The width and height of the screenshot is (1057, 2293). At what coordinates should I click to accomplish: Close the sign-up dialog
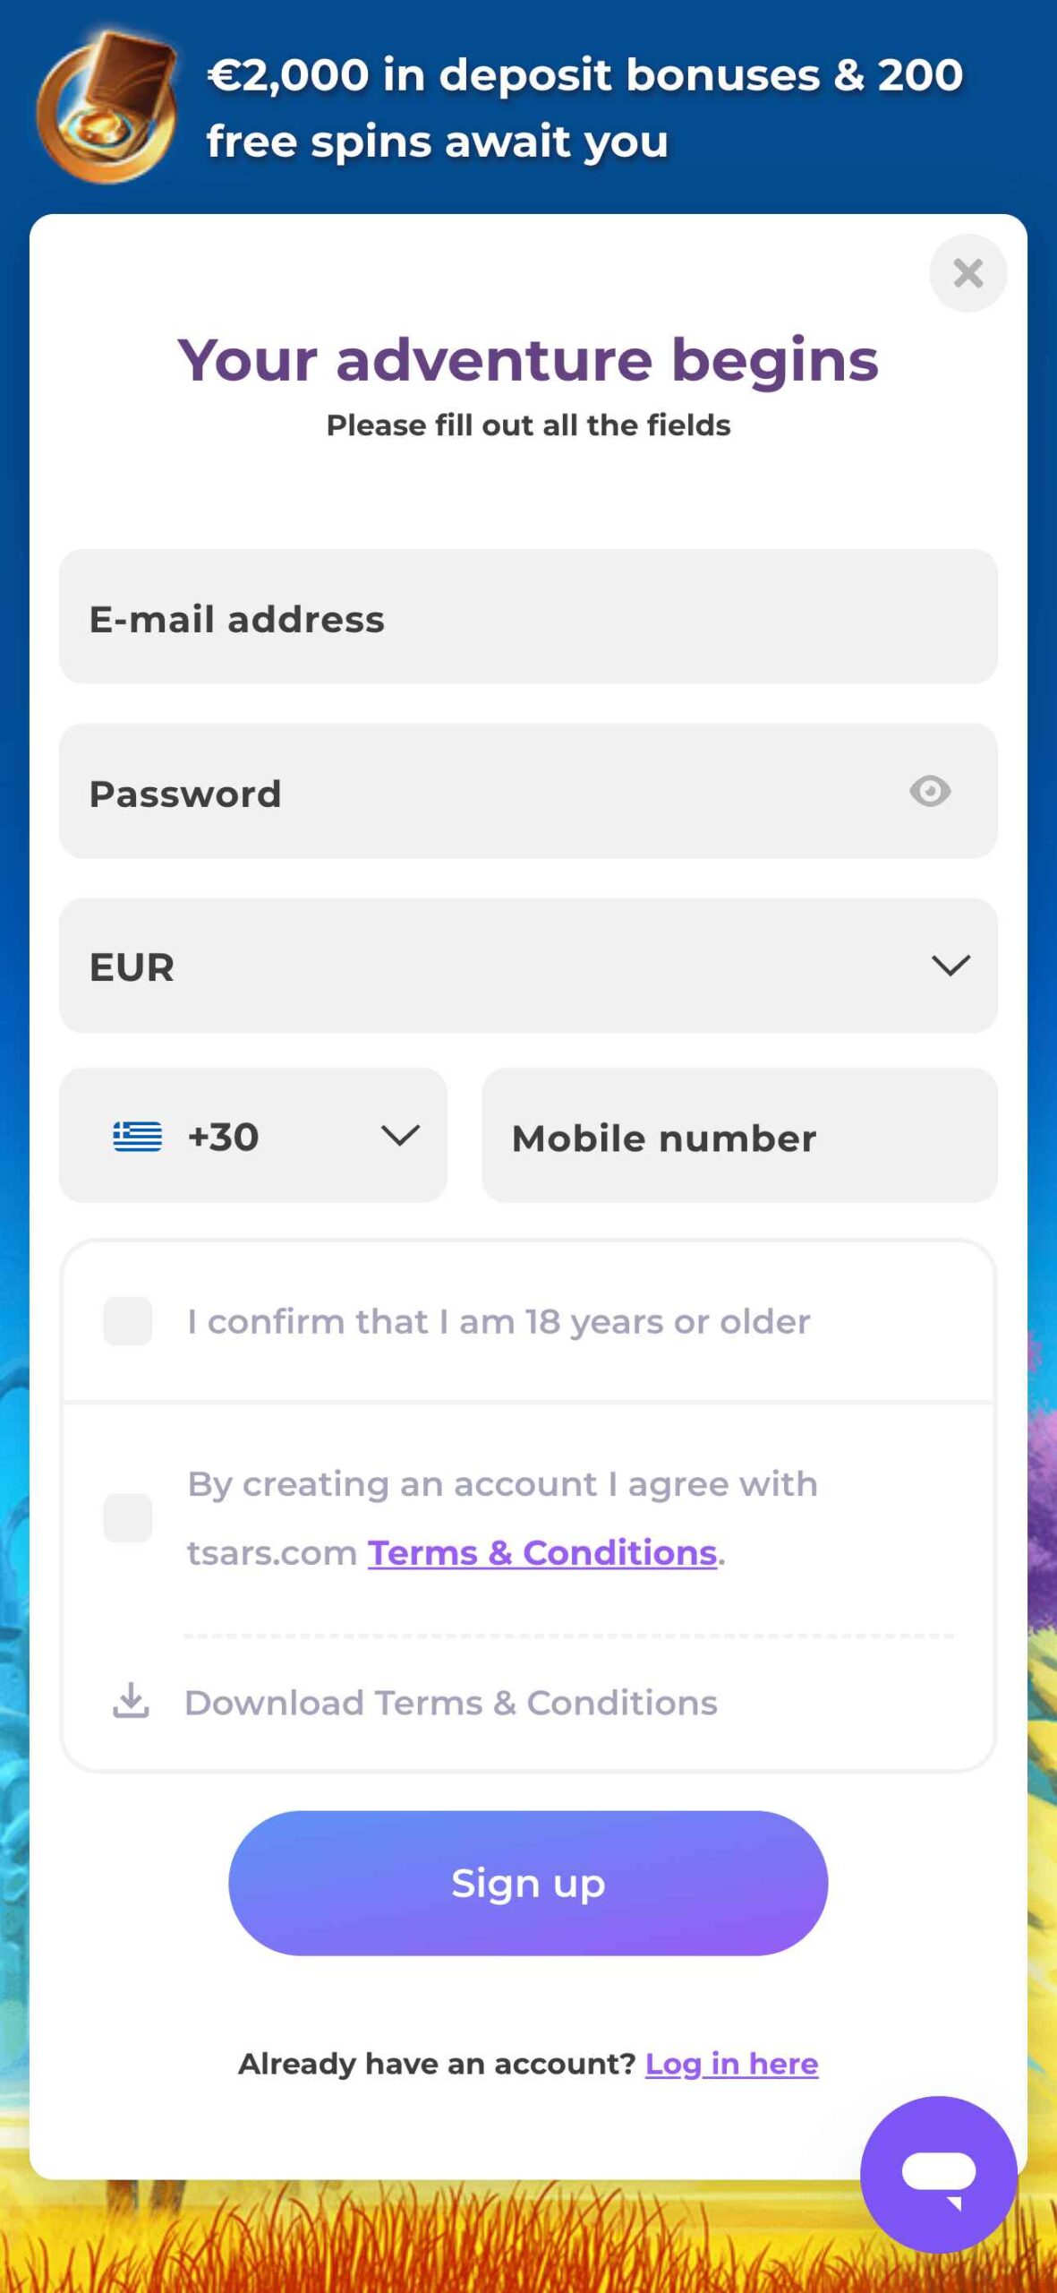click(x=967, y=273)
